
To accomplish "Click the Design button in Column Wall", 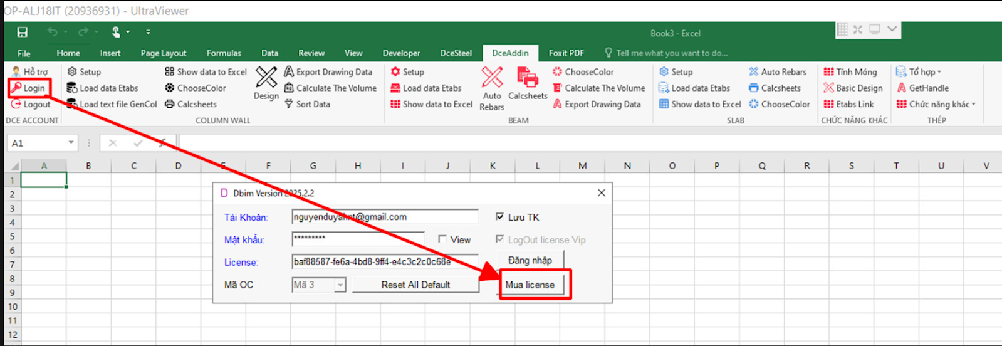I will [x=266, y=83].
